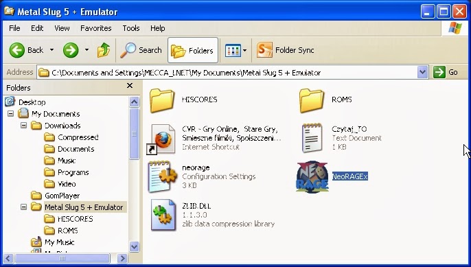471x267 pixels.
Task: Select the CVR Firefox Internet Shortcut icon
Action: (161, 139)
